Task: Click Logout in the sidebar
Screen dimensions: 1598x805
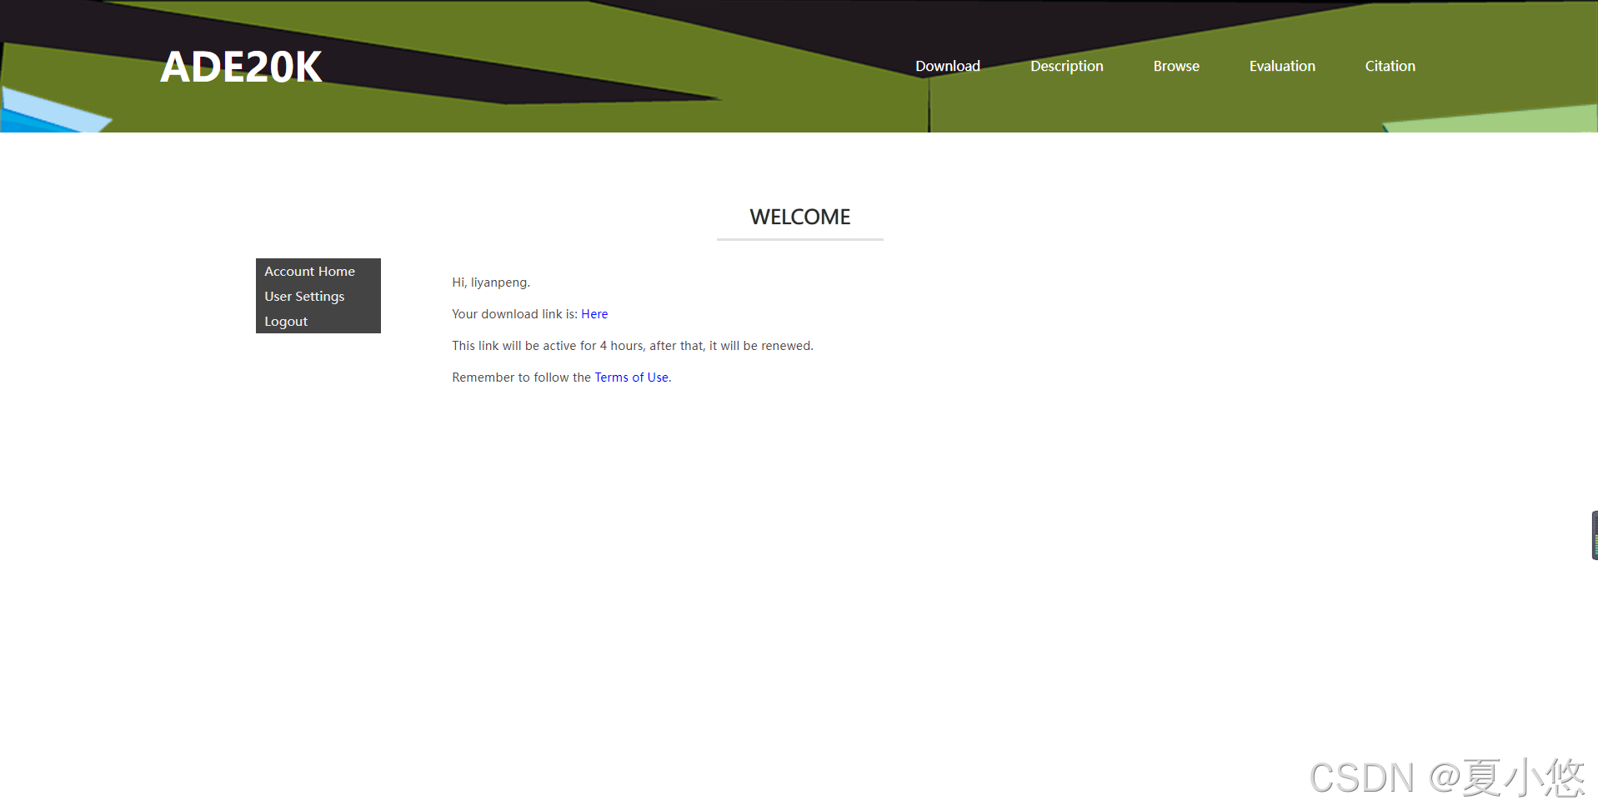Action: (x=318, y=321)
